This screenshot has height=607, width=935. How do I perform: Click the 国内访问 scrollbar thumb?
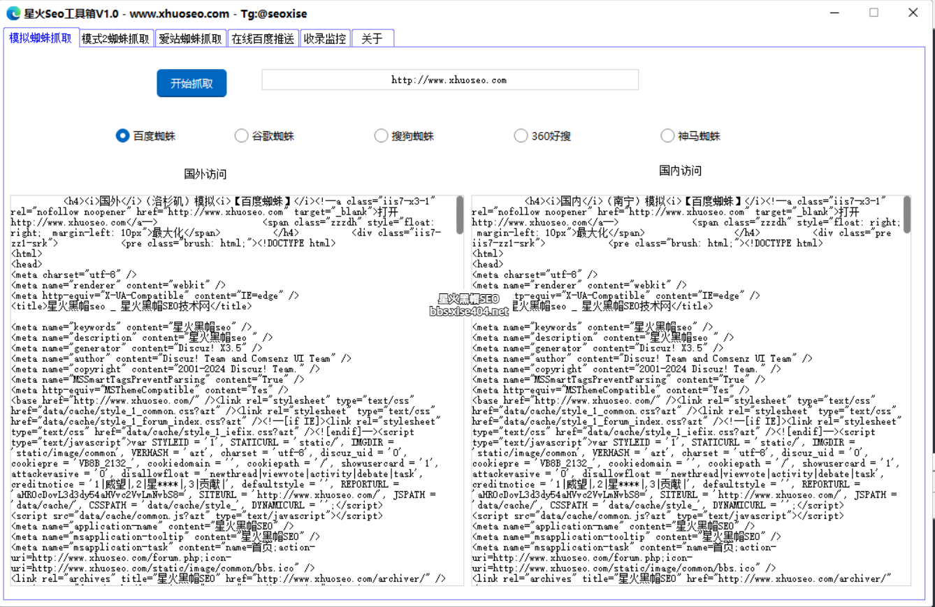[907, 214]
